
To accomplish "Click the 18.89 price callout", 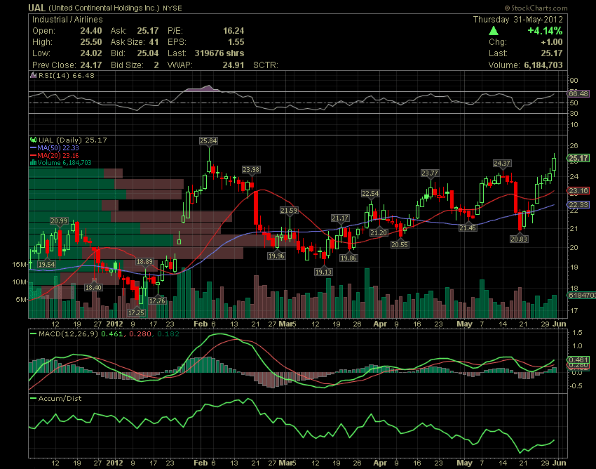I will click(145, 261).
